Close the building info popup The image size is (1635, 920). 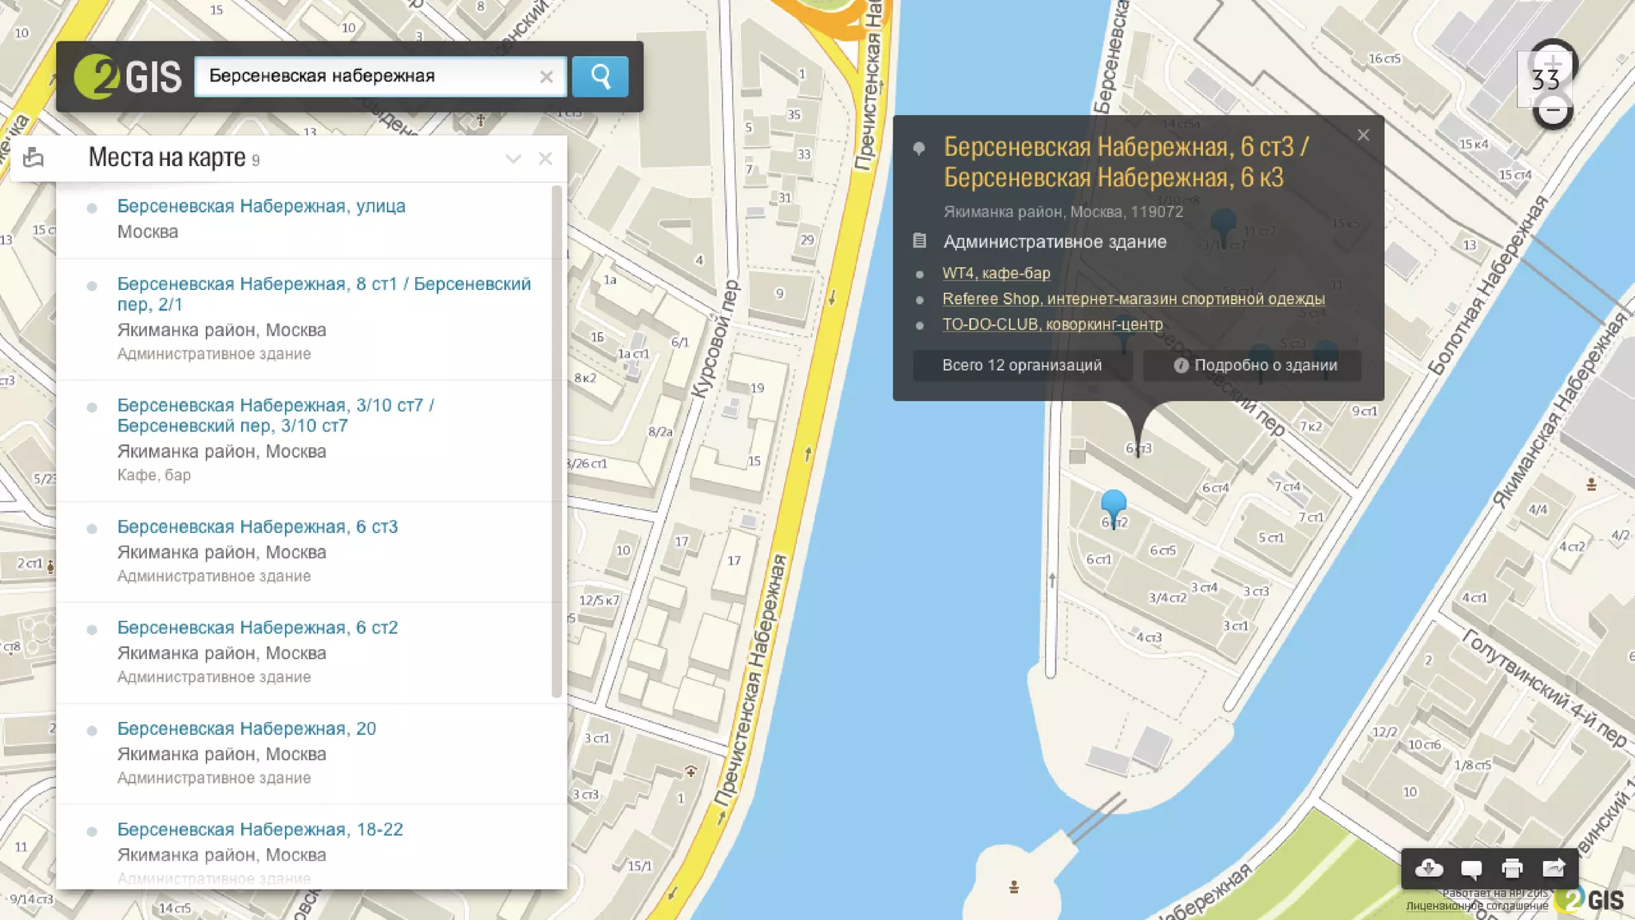pyautogui.click(x=1364, y=135)
